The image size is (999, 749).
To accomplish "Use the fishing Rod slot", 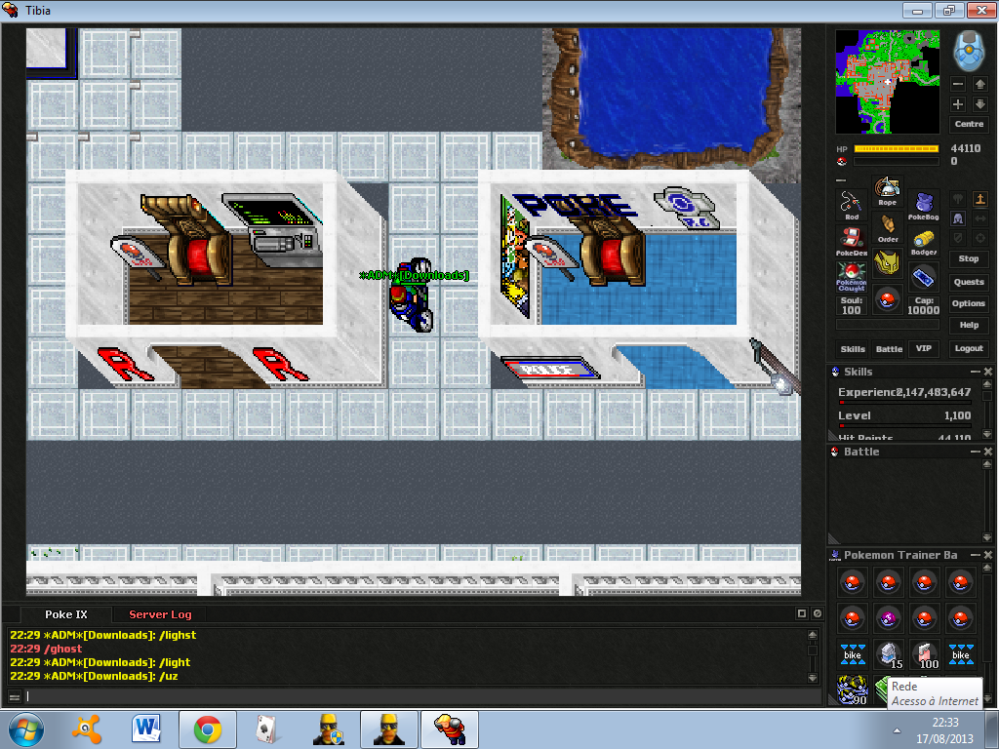I will (x=851, y=205).
